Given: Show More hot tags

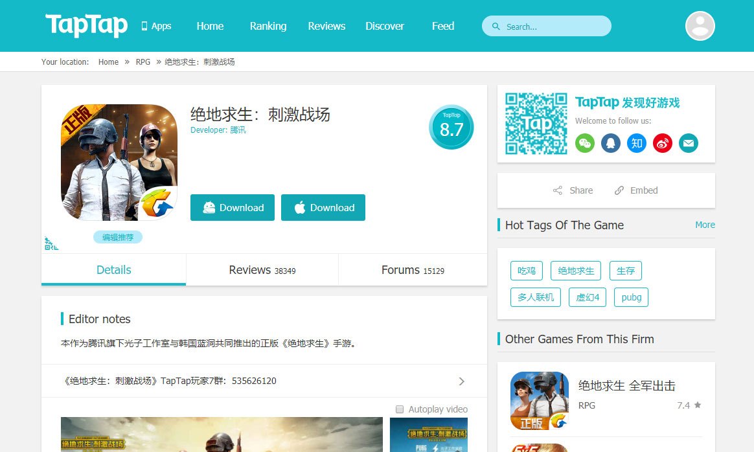Looking at the screenshot, I should tap(705, 225).
